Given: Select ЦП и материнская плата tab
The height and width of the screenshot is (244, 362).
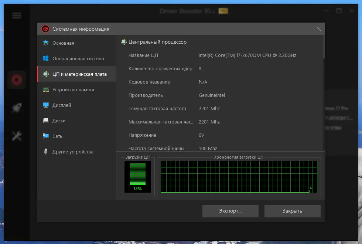Looking at the screenshot, I should tap(77, 74).
